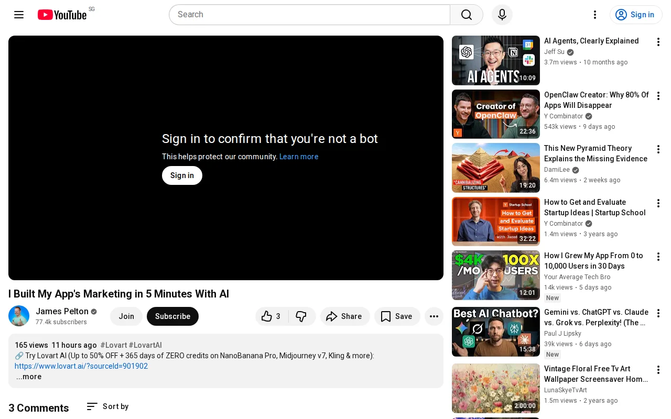Open options menu for OpenClaw Creator video
671x419 pixels.
pos(658,96)
